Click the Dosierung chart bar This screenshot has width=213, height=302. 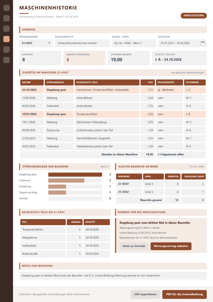[x=57, y=186]
